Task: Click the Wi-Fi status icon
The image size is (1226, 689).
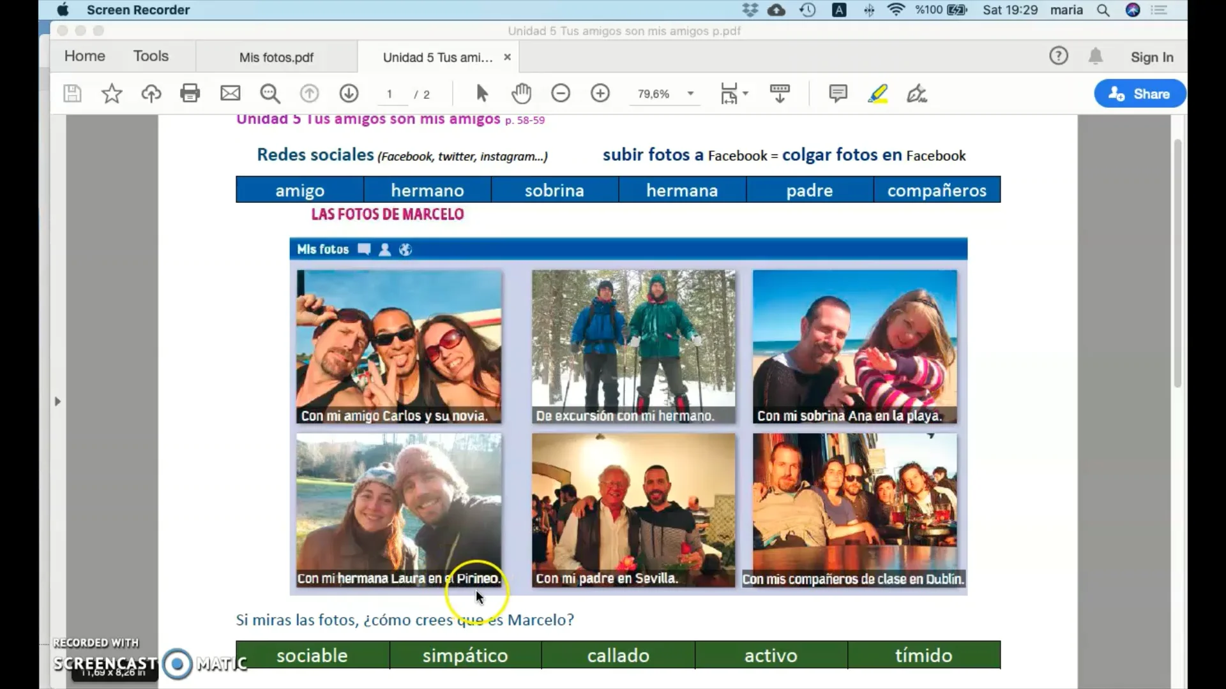Action: 897,10
